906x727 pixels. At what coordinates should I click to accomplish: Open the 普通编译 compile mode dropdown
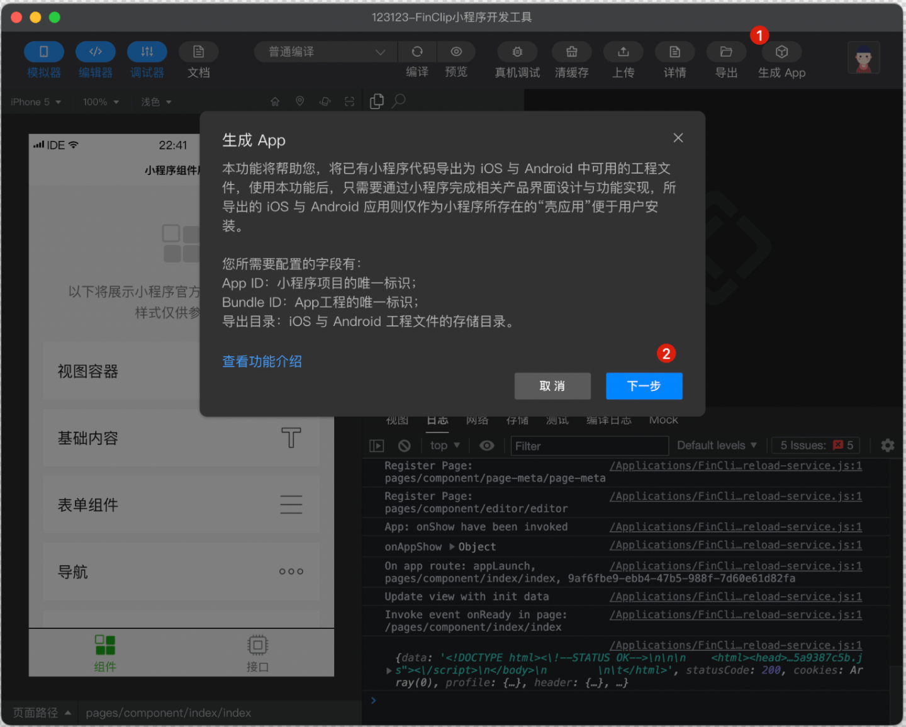(x=325, y=52)
